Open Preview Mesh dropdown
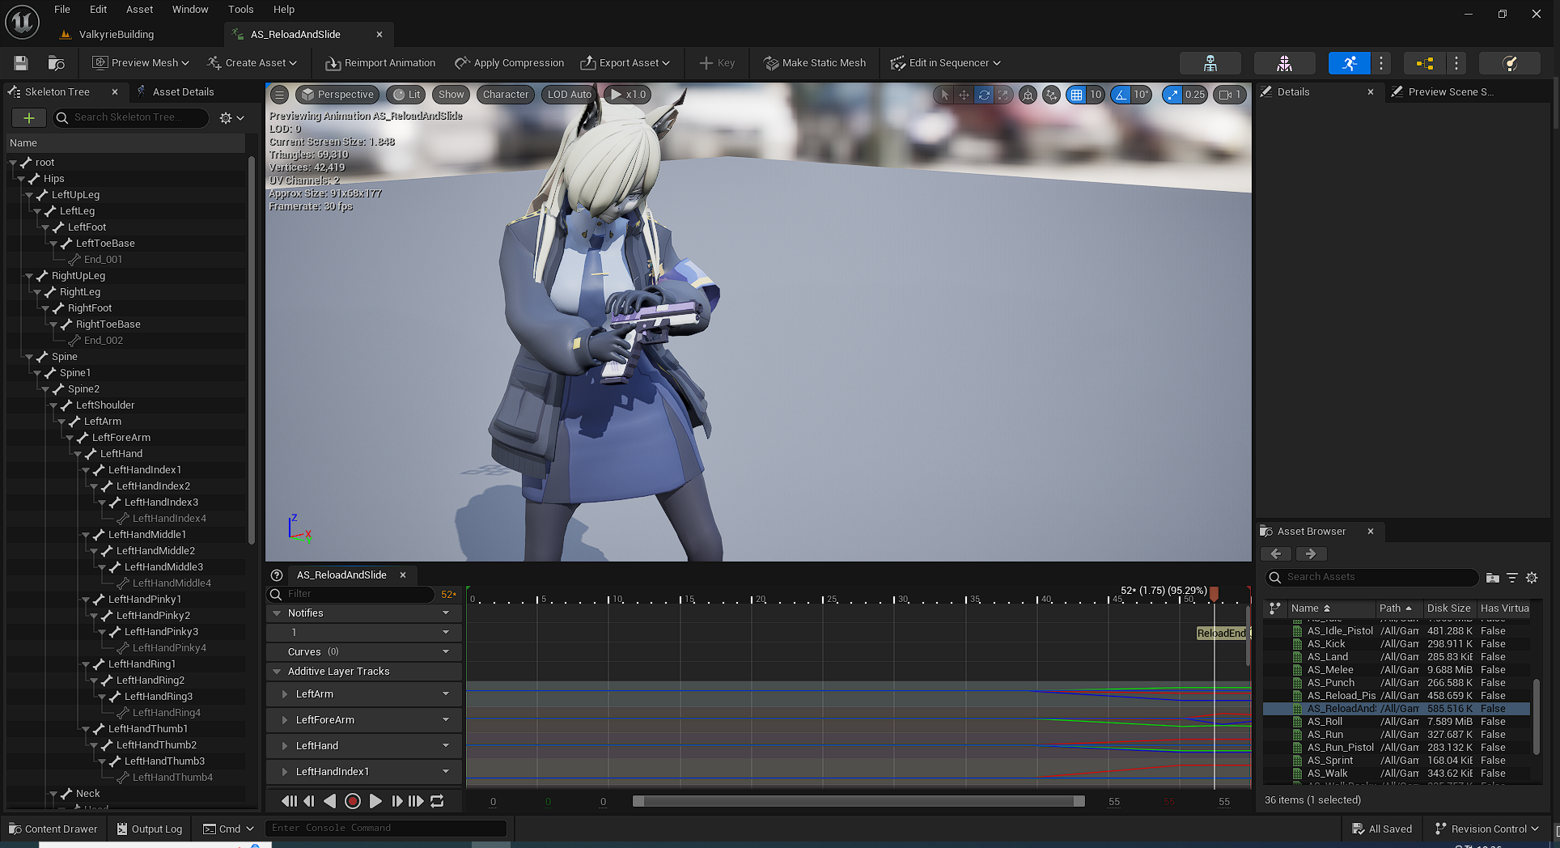 (x=141, y=63)
